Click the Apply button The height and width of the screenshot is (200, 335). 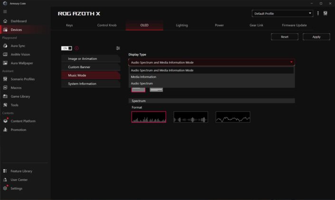pyautogui.click(x=316, y=37)
